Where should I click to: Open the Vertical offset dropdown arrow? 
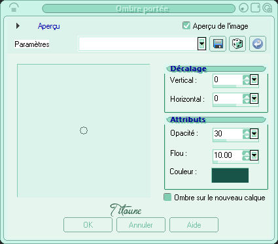coord(254,80)
